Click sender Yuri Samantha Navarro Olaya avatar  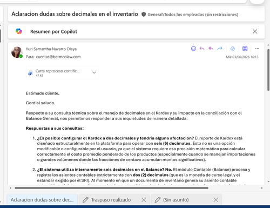click(x=17, y=52)
